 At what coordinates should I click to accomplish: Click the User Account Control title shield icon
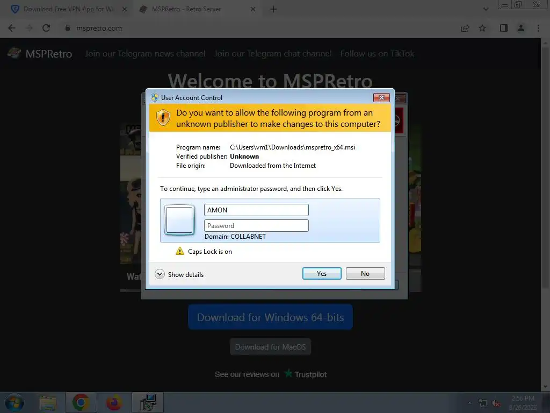154,97
